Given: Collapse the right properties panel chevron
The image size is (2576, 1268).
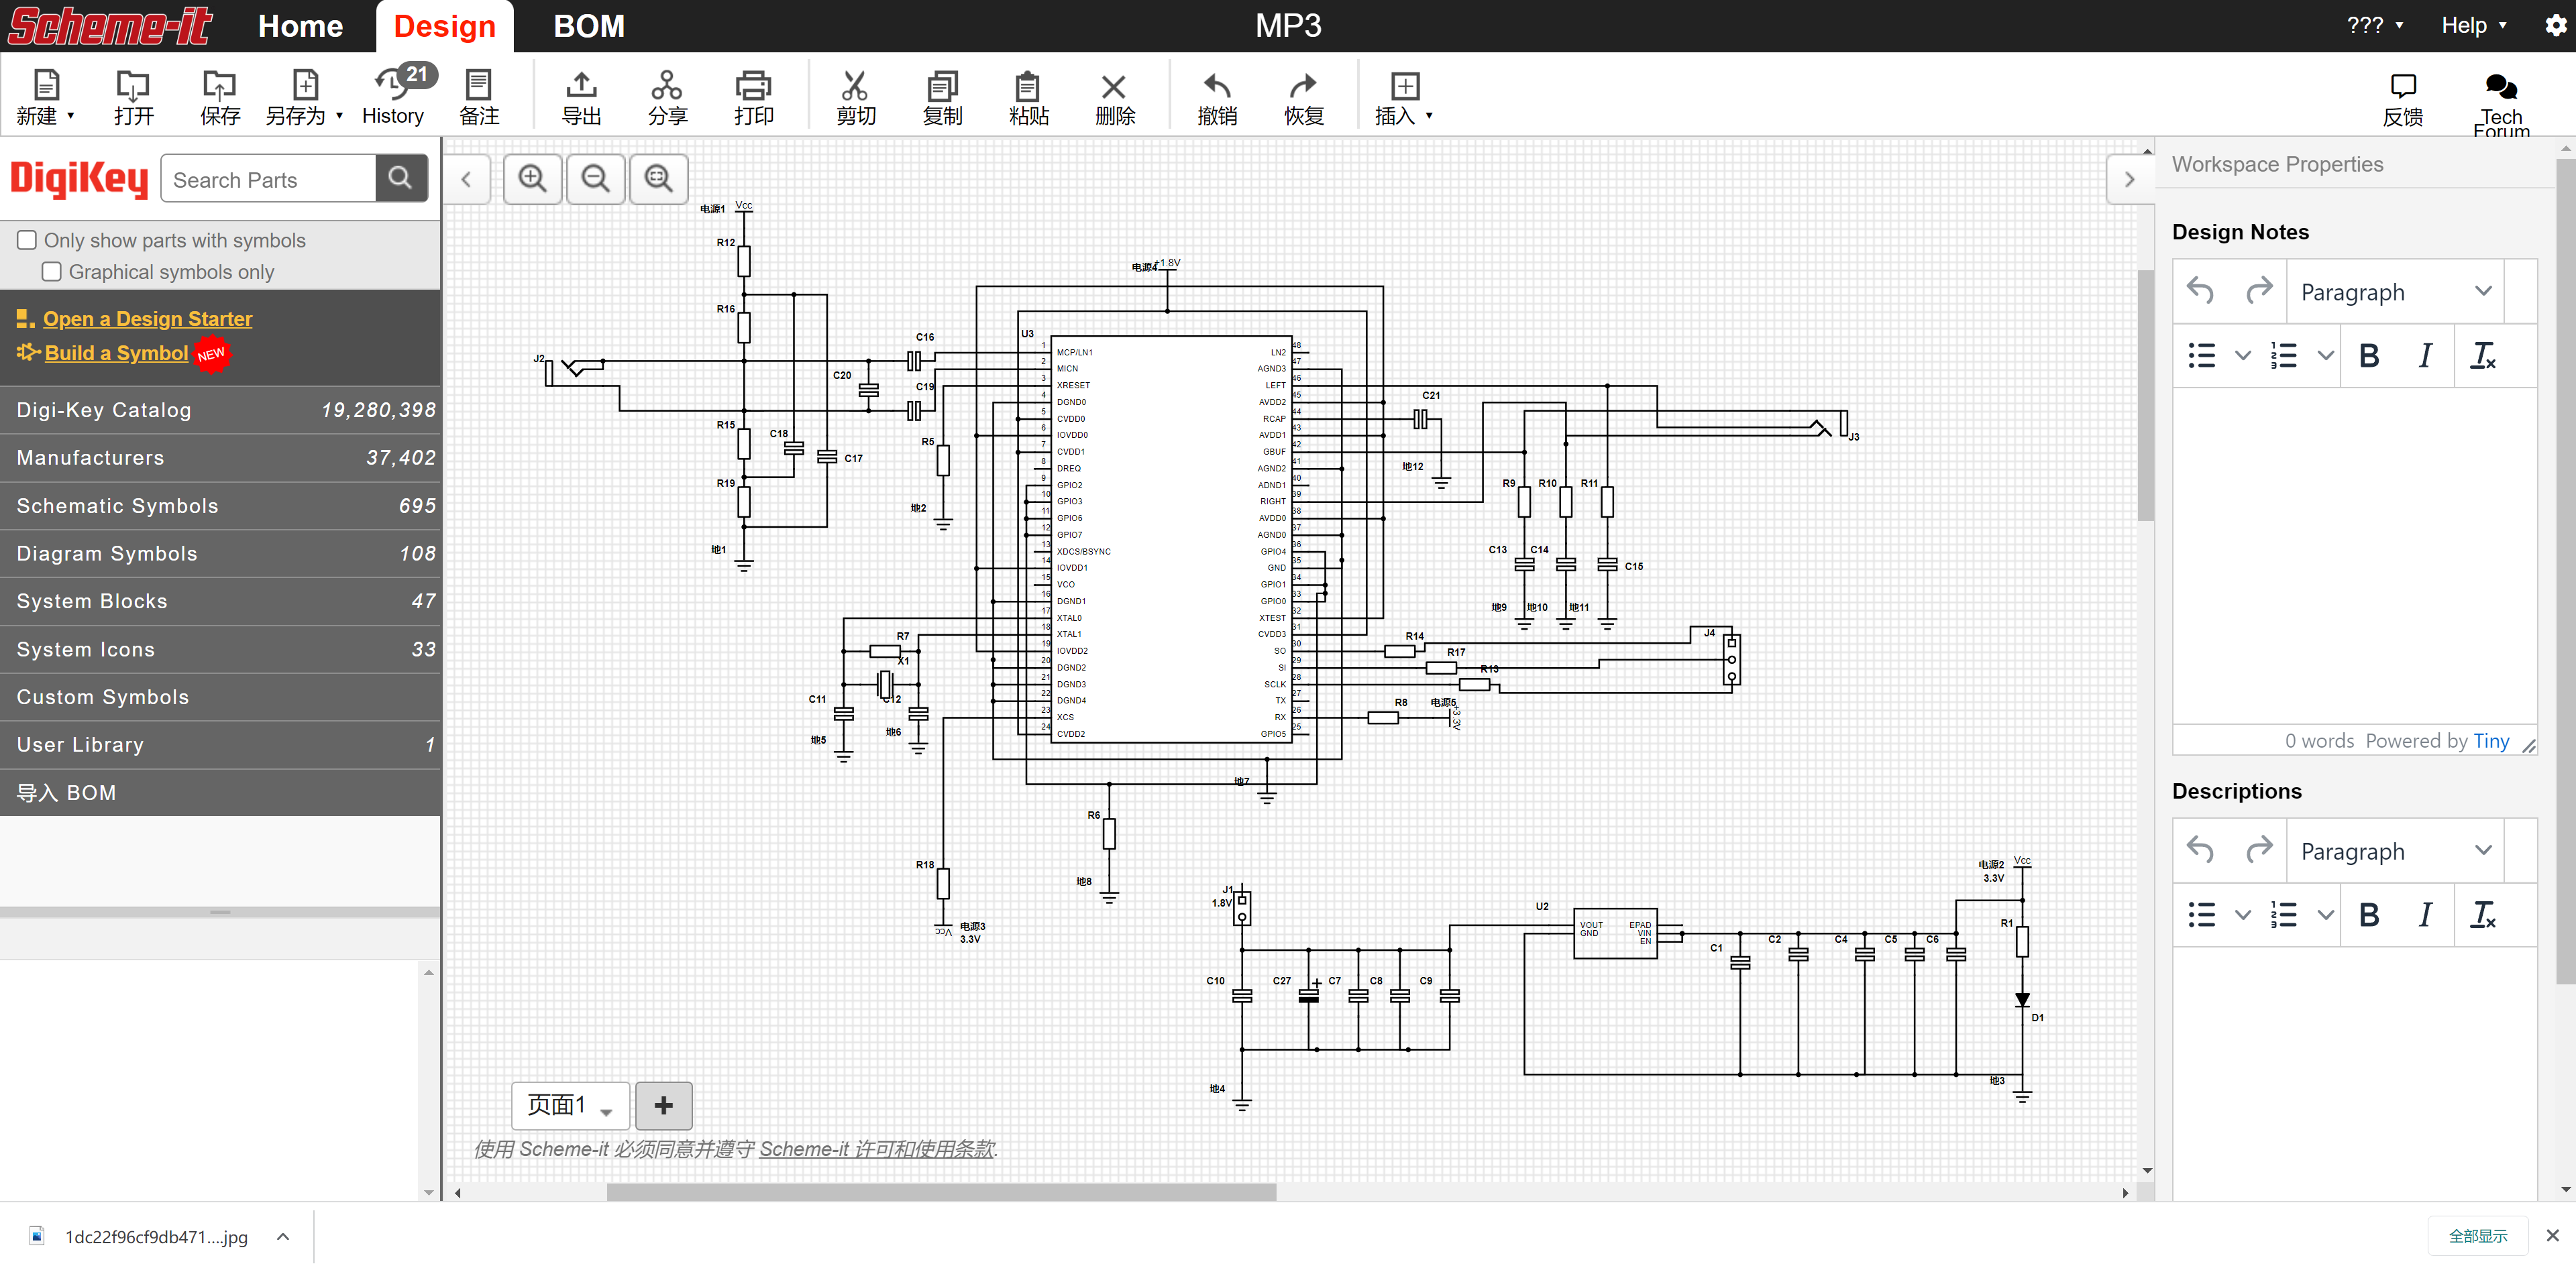Looking at the screenshot, I should coord(2130,179).
